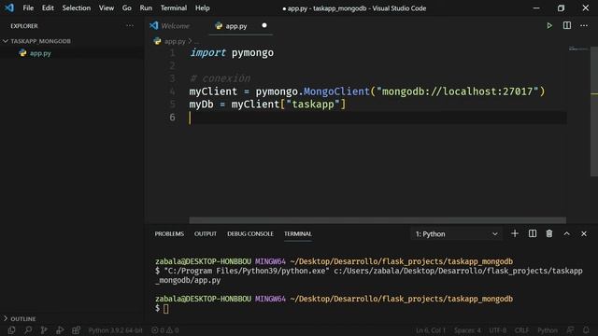Open Explorer panel ellipsis actions
The width and height of the screenshot is (598, 336).
point(130,25)
